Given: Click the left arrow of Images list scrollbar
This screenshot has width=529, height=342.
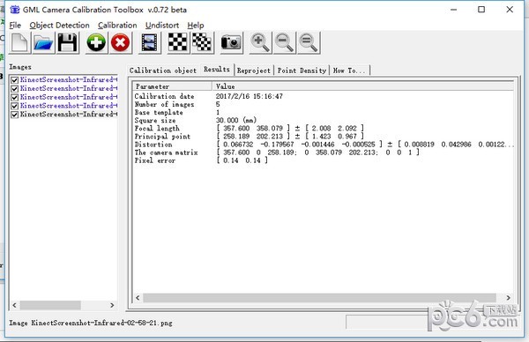Looking at the screenshot, I should pyautogui.click(x=14, y=305).
